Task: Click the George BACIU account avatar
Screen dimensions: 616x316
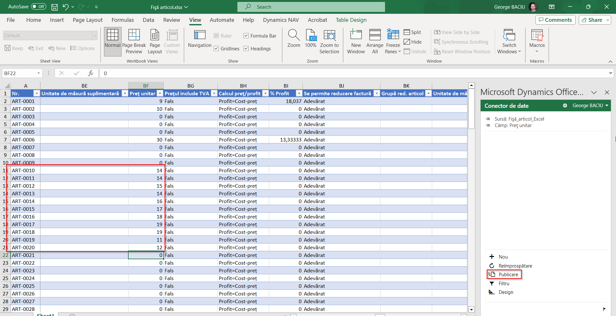Action: click(534, 7)
